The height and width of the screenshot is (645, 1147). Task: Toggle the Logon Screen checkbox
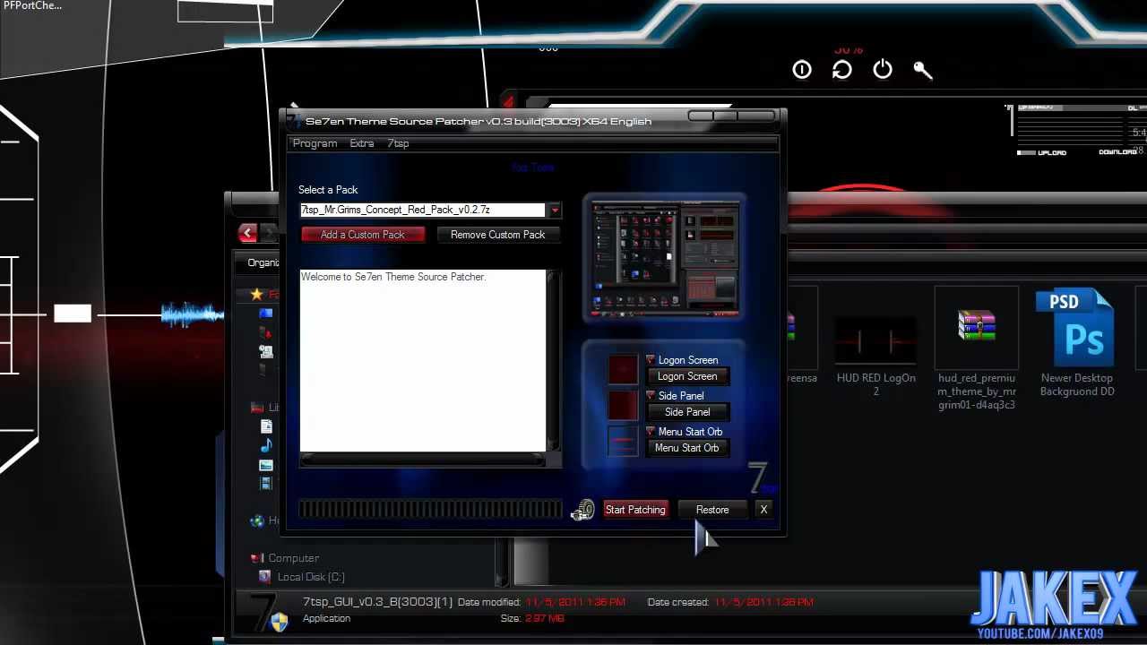pos(651,360)
